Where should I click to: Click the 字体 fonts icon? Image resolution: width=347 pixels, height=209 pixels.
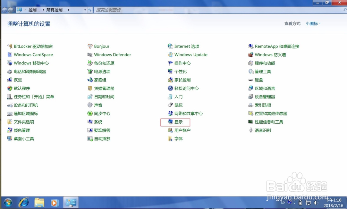tap(170, 139)
